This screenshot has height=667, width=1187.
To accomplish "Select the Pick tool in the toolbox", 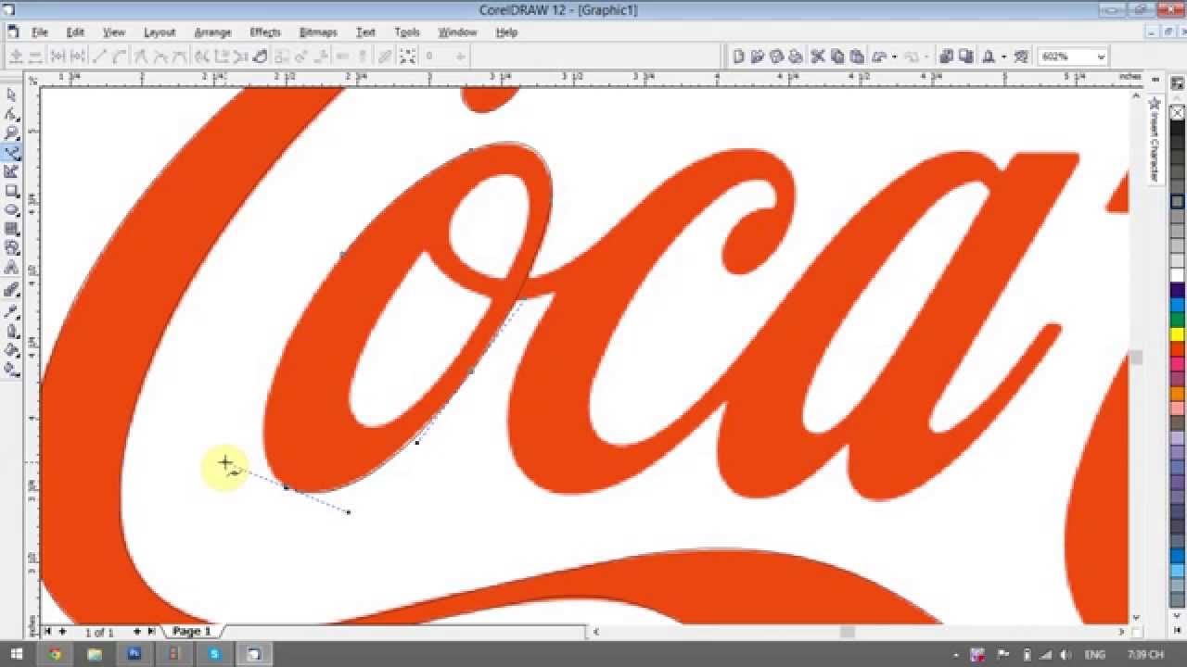I will click(x=12, y=94).
